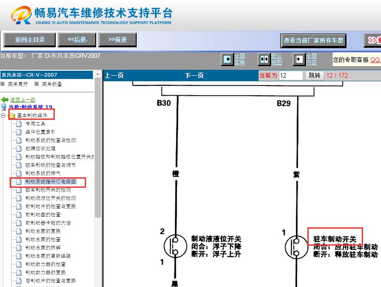Click the 跳转 jump button
This screenshot has width=381, height=287.
[314, 75]
